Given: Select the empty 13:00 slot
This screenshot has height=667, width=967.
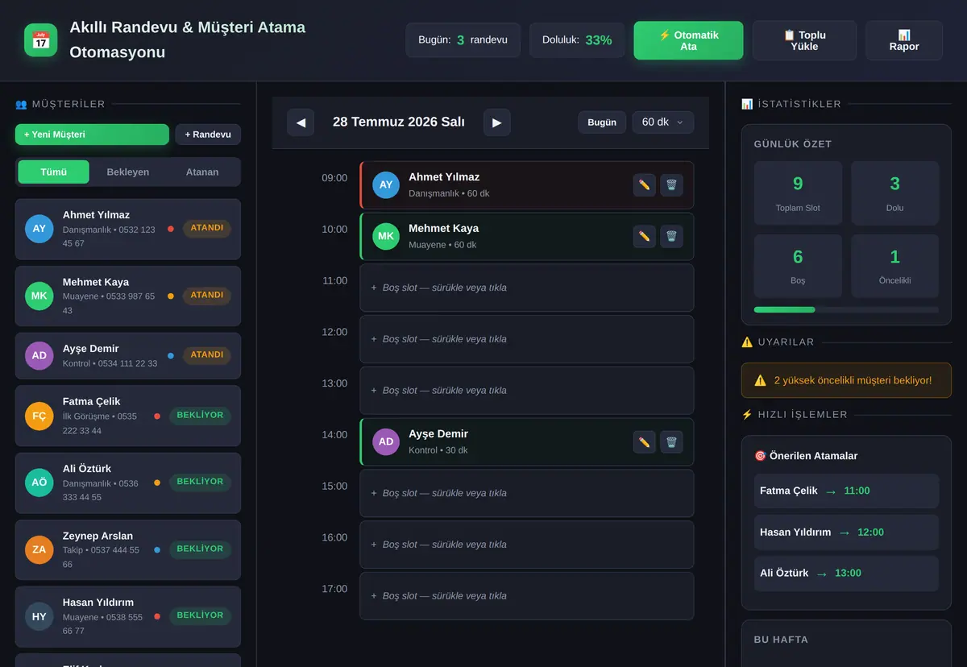Looking at the screenshot, I should click(x=526, y=391).
